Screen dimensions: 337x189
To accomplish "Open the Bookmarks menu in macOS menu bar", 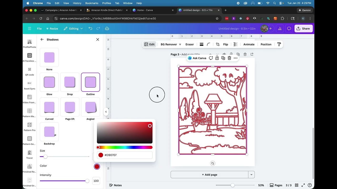I will (92, 3).
